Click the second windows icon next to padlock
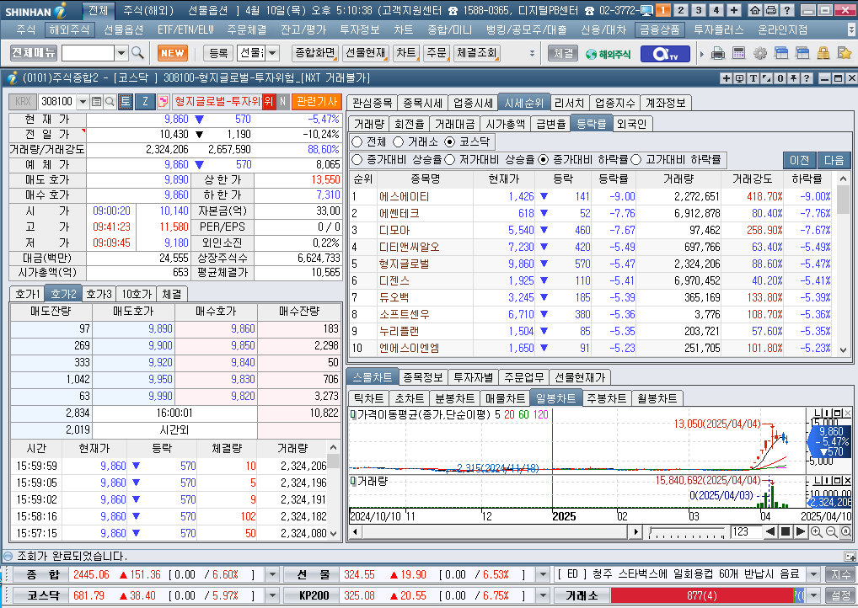The image size is (858, 608). [802, 54]
